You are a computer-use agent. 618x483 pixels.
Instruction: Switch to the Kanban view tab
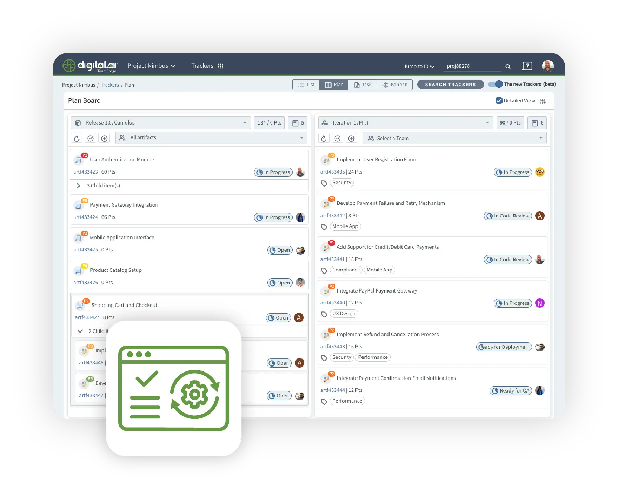[x=395, y=85]
